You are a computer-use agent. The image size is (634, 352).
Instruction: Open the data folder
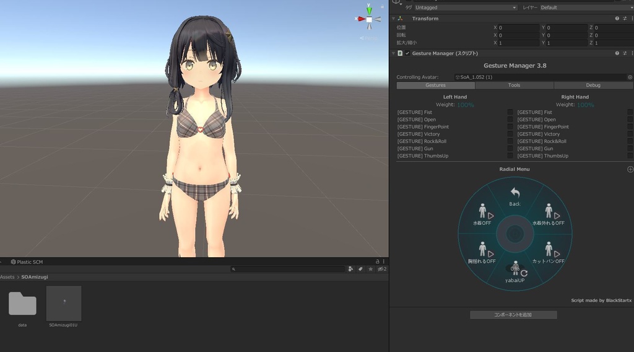(x=22, y=304)
